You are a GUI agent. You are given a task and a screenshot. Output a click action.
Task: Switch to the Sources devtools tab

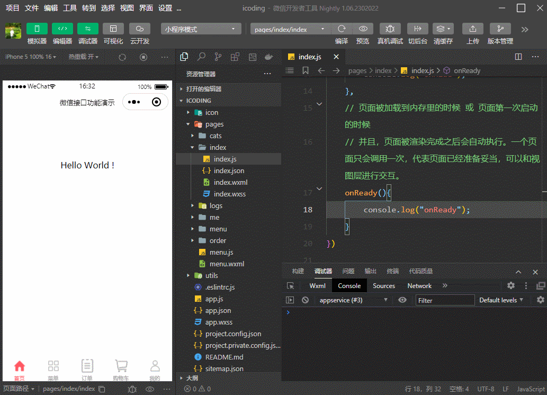coord(384,286)
